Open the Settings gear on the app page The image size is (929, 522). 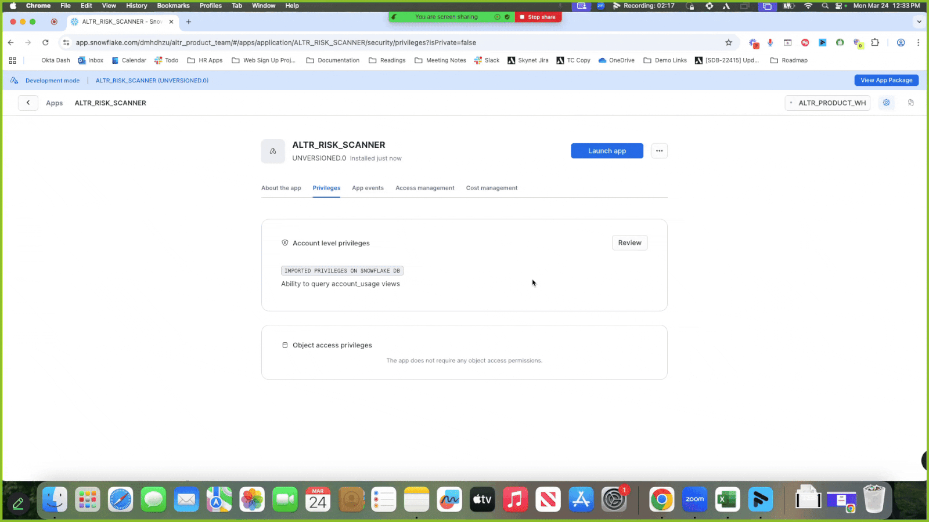tap(886, 103)
